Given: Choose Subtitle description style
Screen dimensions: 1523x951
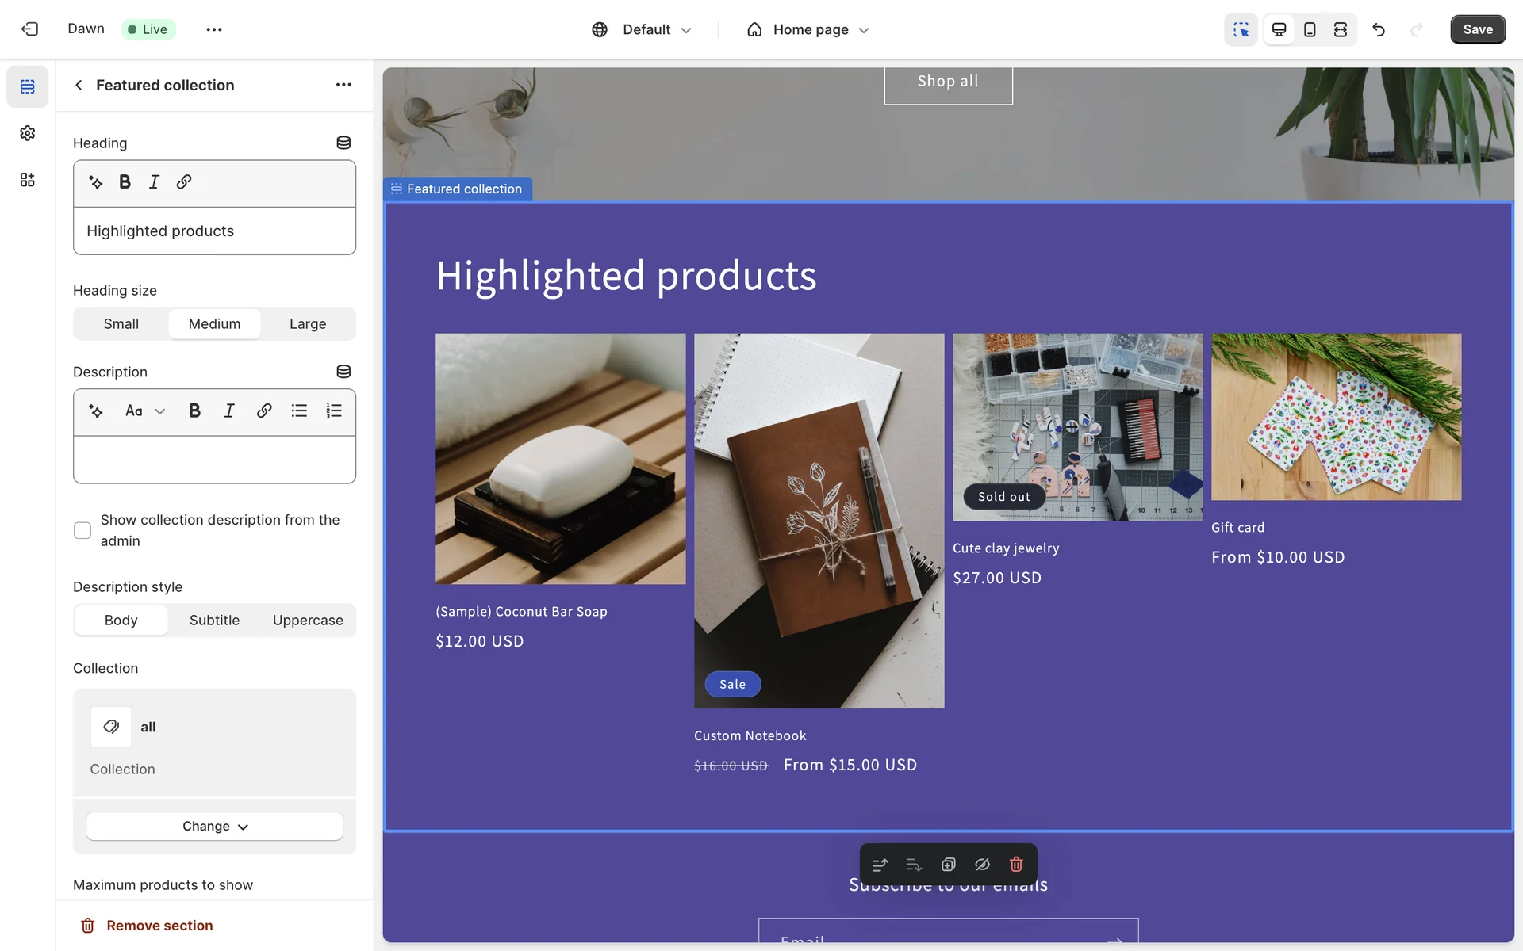Looking at the screenshot, I should pos(214,621).
